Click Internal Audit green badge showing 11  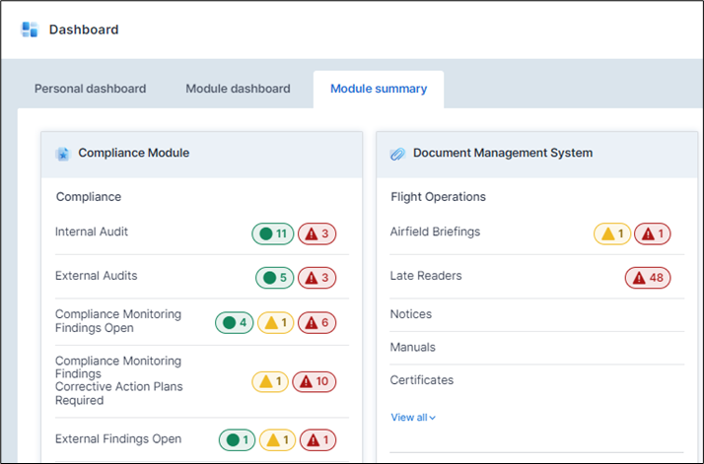point(273,233)
